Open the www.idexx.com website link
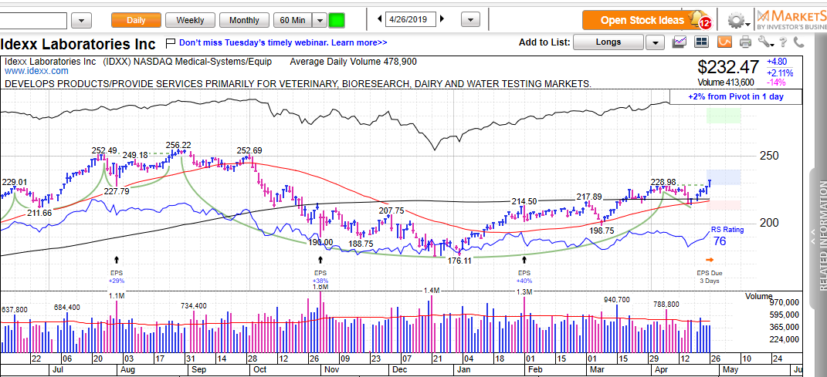 point(37,71)
